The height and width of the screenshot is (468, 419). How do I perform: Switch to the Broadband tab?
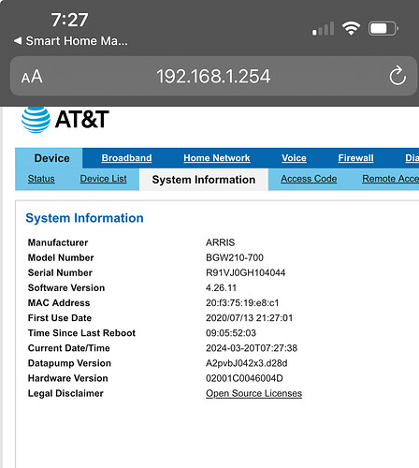(x=126, y=158)
